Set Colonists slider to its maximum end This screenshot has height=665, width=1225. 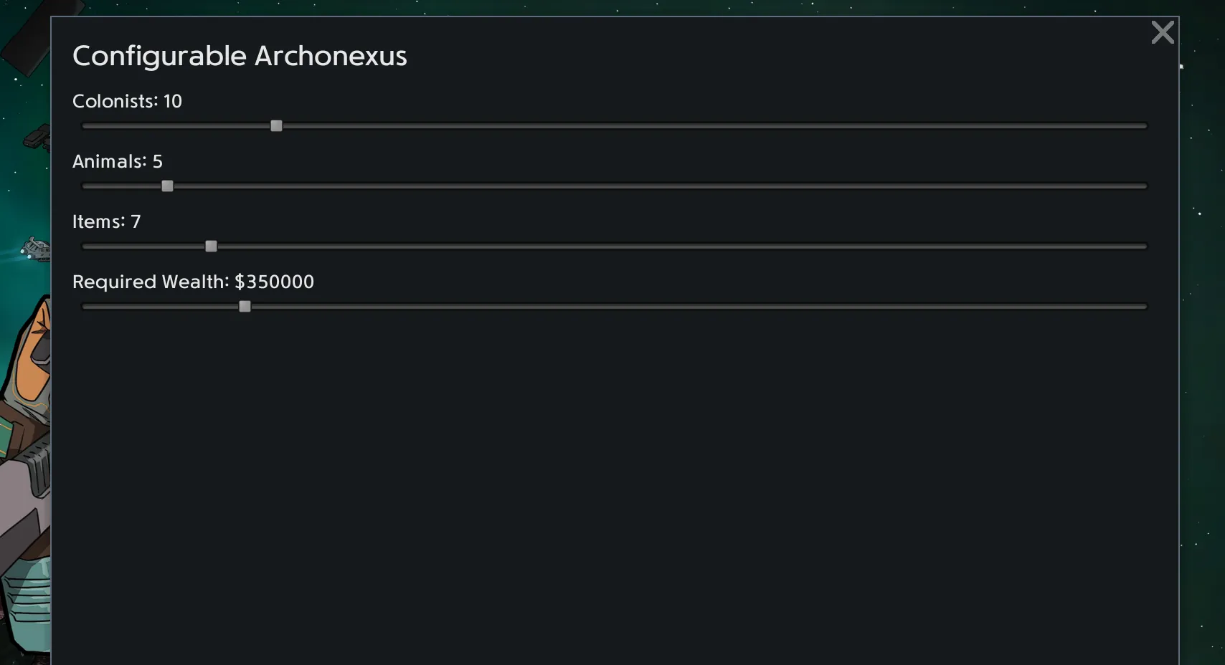click(1145, 126)
